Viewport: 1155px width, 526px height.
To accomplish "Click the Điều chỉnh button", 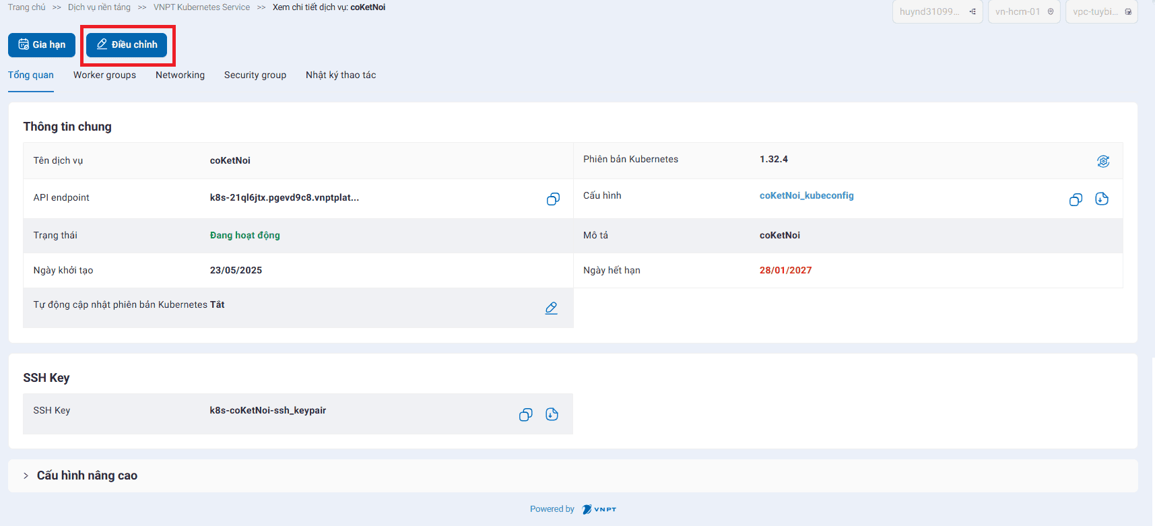I will [127, 44].
